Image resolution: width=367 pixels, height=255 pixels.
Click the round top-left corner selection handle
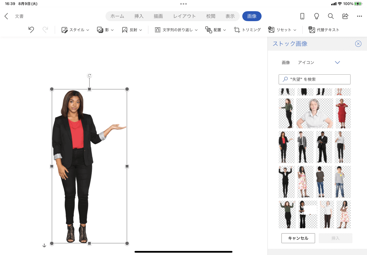52,89
